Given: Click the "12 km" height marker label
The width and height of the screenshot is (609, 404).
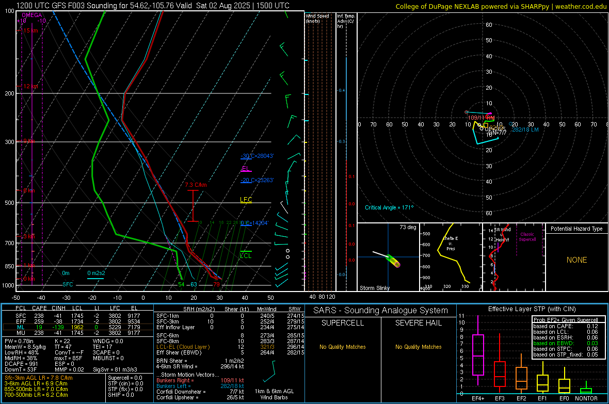Looking at the screenshot, I should click(x=30, y=86).
